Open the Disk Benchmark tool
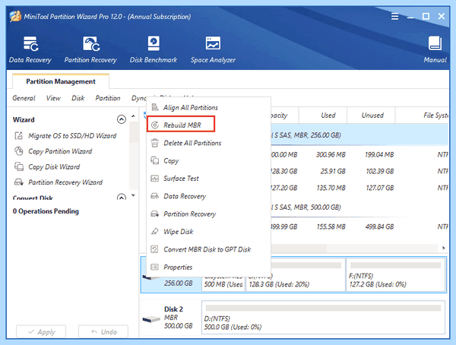This screenshot has width=456, height=345. pos(154,49)
